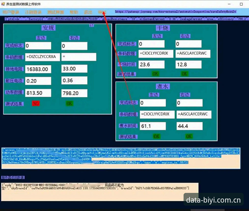Image resolution: width=249 pixels, height=211 pixels.
Task: Open the 用户登录 menu
Action: 11,12
